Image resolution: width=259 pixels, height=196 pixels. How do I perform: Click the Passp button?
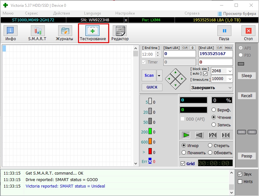point(246,156)
